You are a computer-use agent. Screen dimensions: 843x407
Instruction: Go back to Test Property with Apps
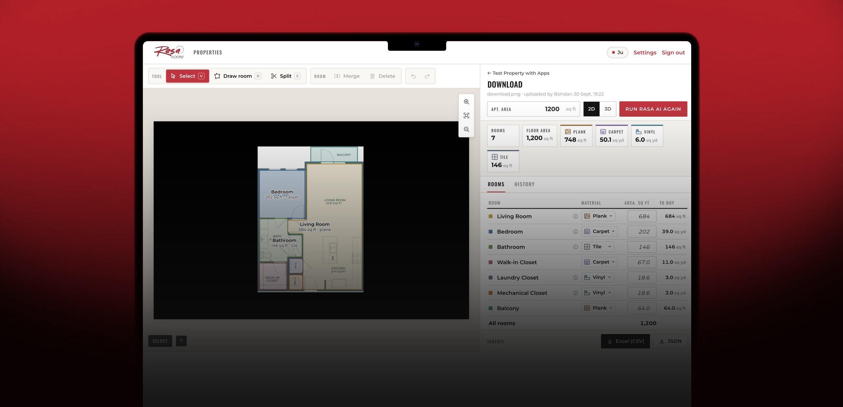tap(518, 73)
